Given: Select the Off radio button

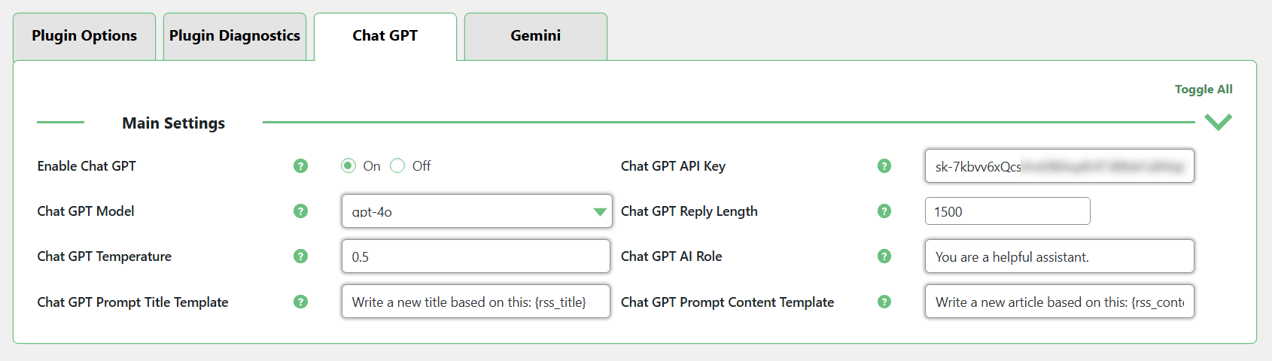Looking at the screenshot, I should pyautogui.click(x=397, y=166).
